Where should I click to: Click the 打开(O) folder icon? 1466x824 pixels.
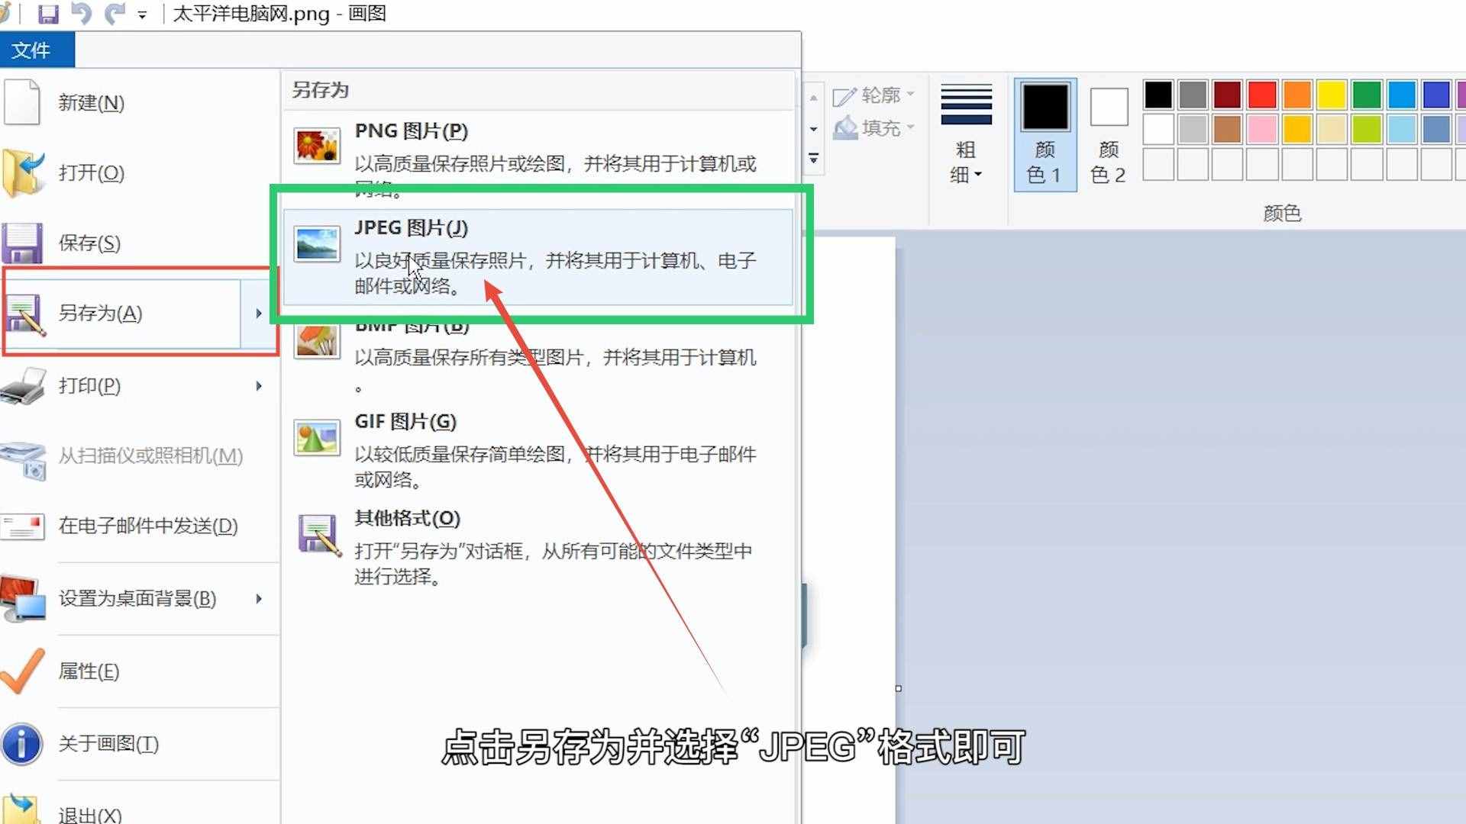pos(23,172)
